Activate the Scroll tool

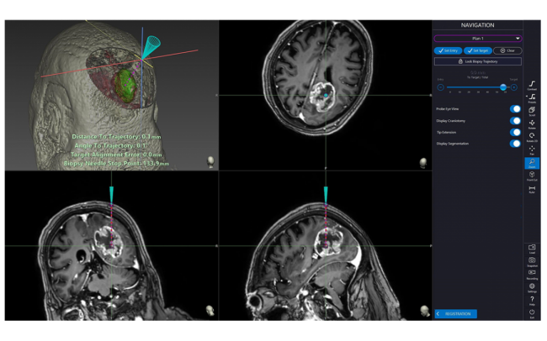tap(532, 112)
